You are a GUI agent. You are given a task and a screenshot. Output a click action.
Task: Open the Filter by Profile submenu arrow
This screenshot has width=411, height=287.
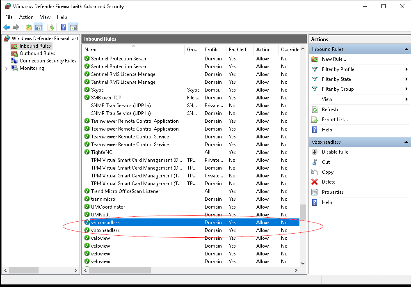(406, 69)
